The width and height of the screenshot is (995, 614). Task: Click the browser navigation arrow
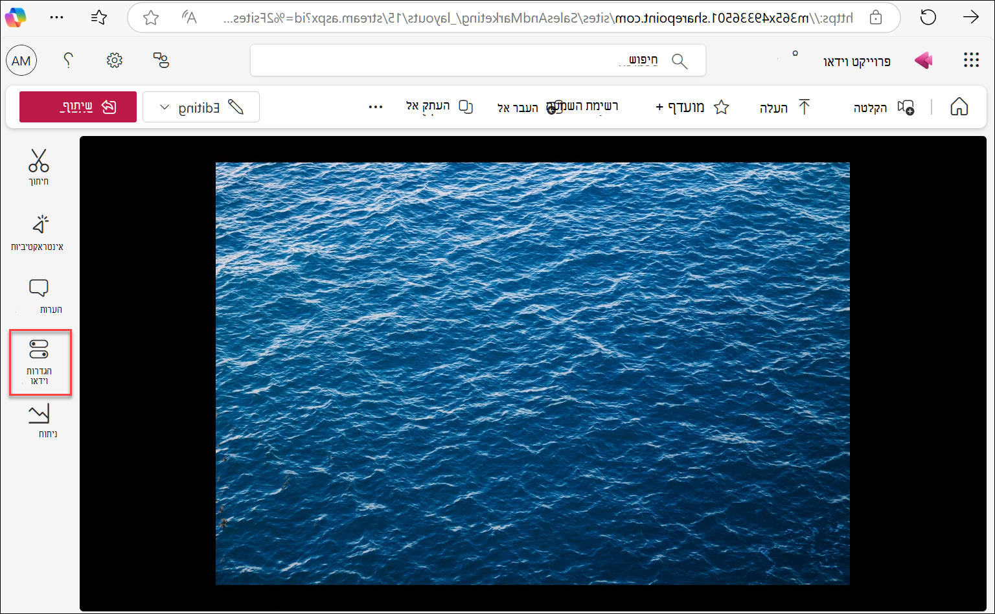(970, 17)
